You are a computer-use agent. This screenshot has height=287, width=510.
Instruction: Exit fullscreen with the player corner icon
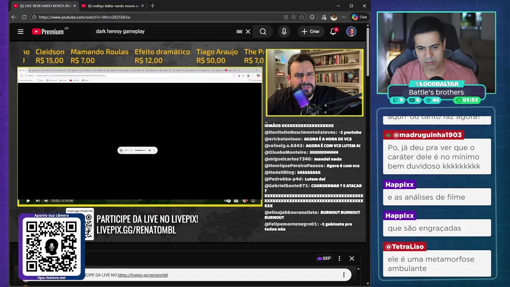point(253,201)
